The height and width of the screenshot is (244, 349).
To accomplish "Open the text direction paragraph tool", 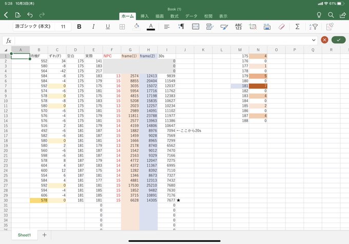I will coord(181,27).
